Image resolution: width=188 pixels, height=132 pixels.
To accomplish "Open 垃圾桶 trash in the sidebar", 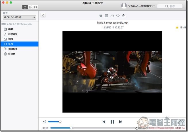I will (x=11, y=53).
